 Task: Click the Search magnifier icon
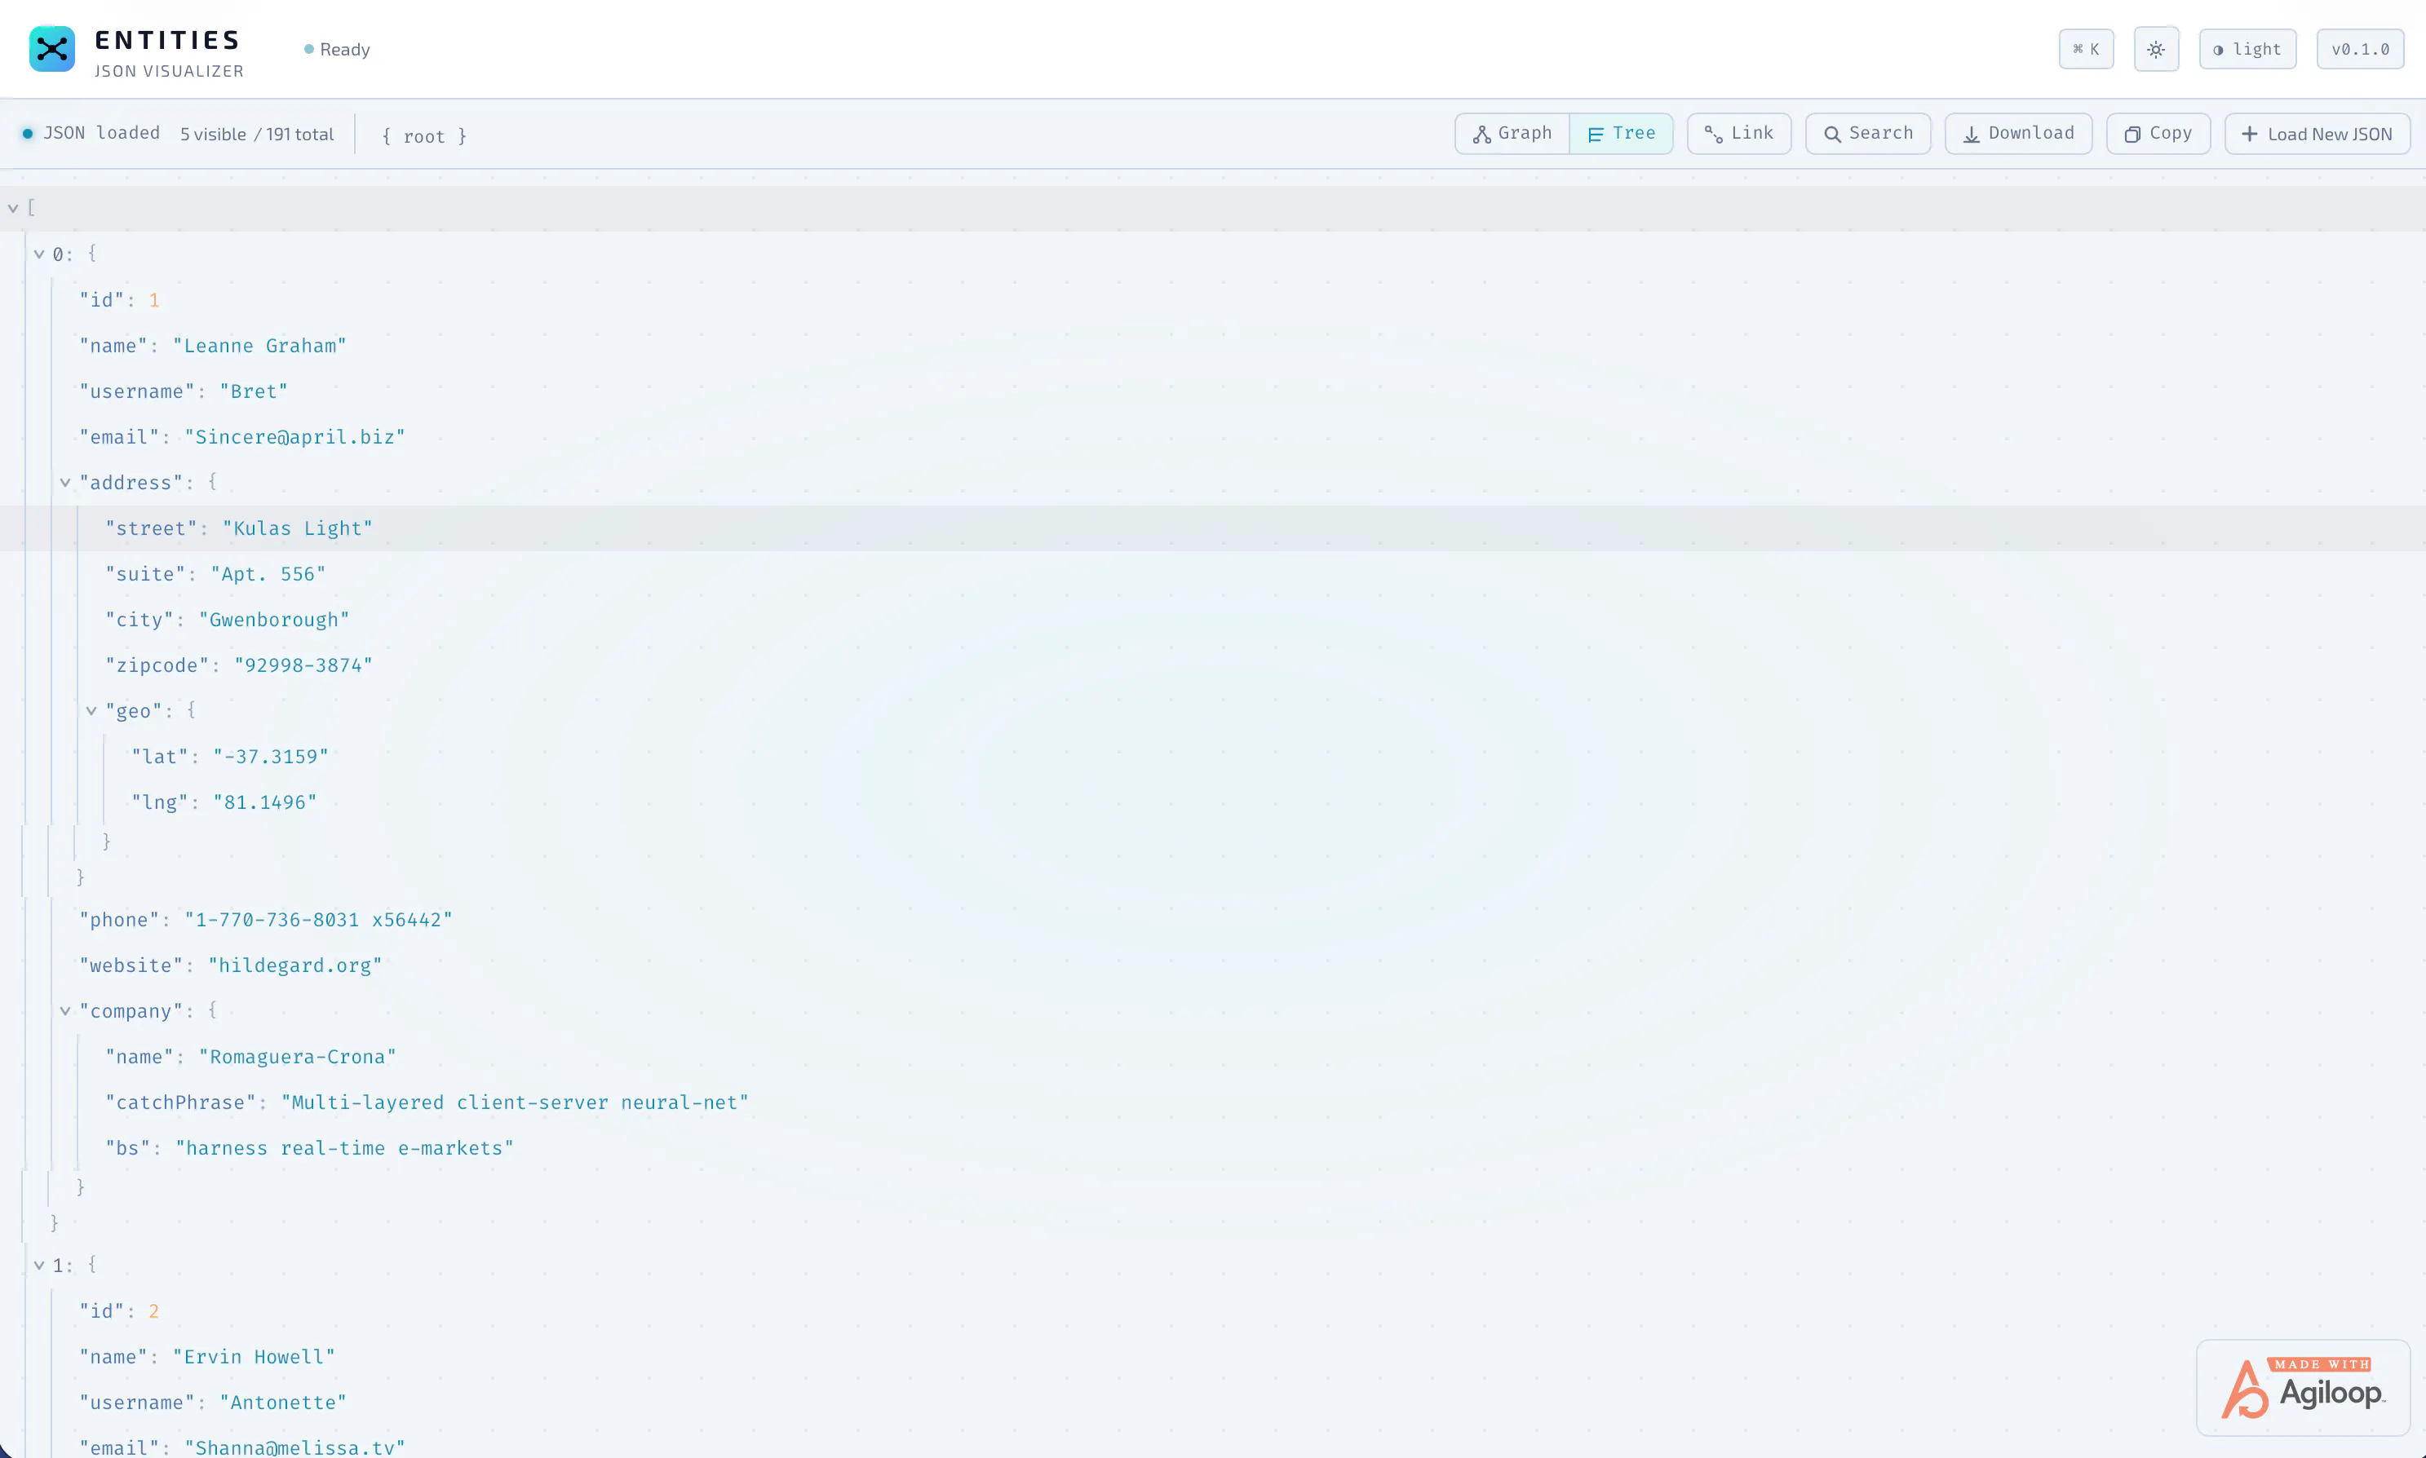click(x=1832, y=135)
